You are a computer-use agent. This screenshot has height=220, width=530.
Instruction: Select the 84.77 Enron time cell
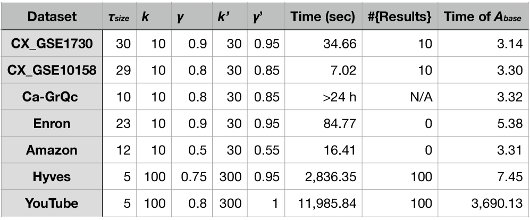(323, 123)
